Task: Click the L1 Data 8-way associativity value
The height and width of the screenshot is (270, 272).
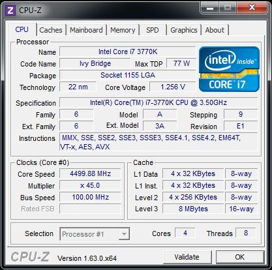Action: 241,173
